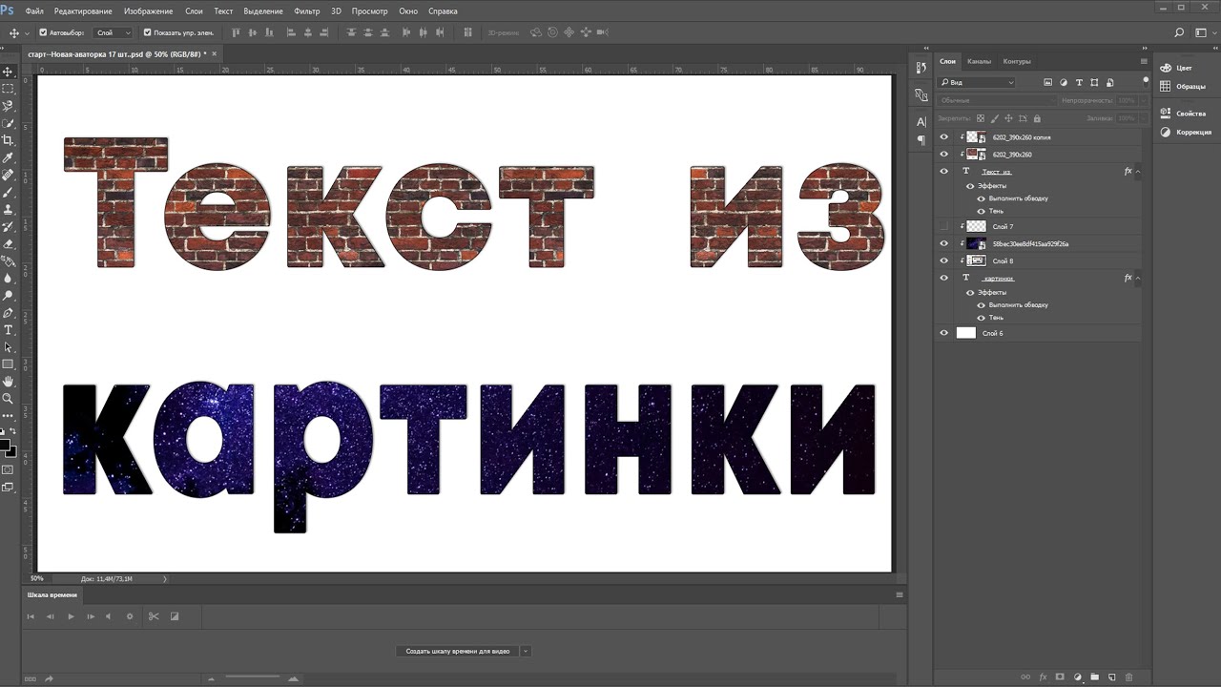
Task: Filter layers by adjustment layer type
Action: tap(1064, 83)
